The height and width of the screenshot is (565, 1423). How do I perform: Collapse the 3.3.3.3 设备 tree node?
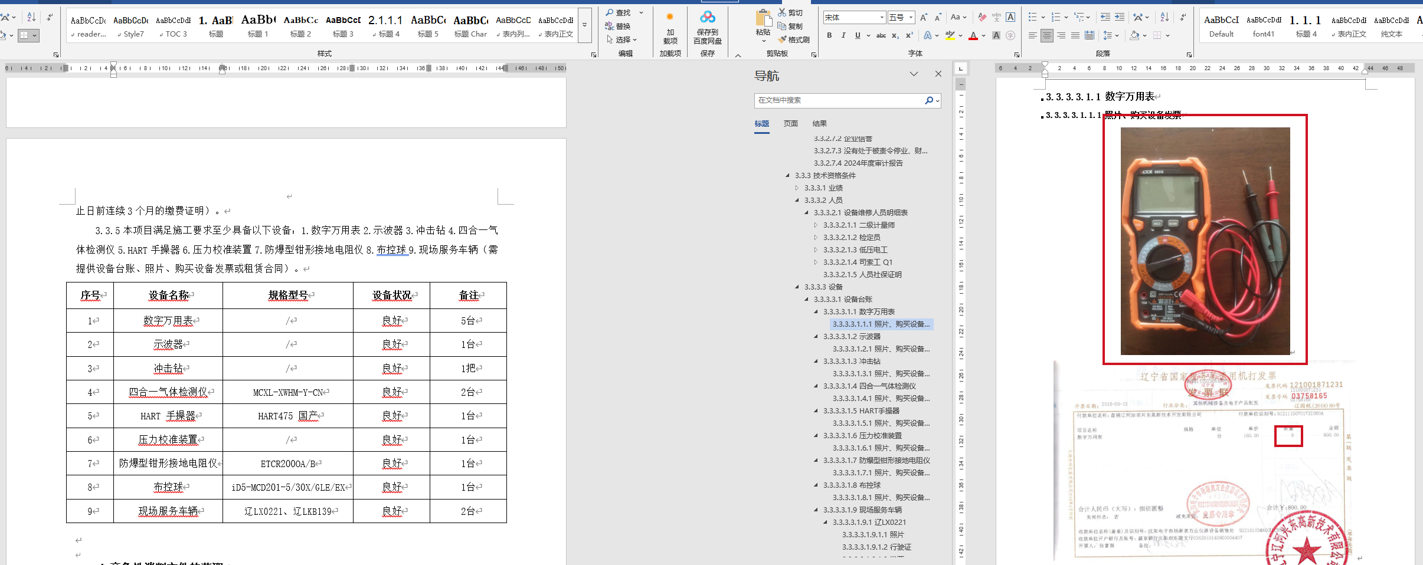tap(797, 287)
